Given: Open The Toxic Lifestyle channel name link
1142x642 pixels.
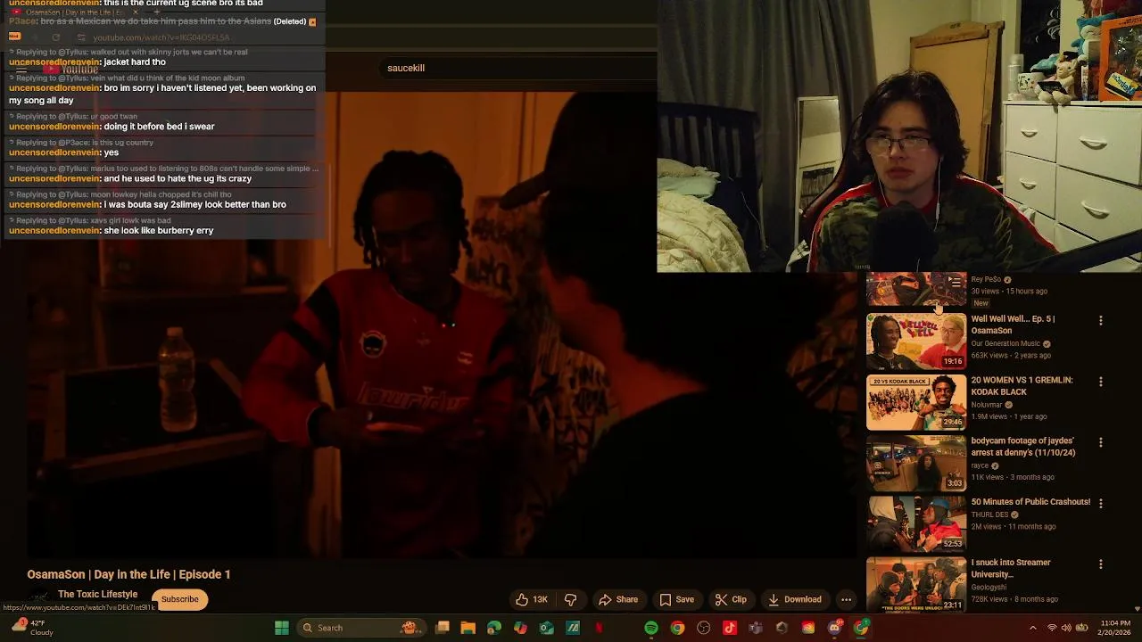Looking at the screenshot, I should (x=97, y=594).
